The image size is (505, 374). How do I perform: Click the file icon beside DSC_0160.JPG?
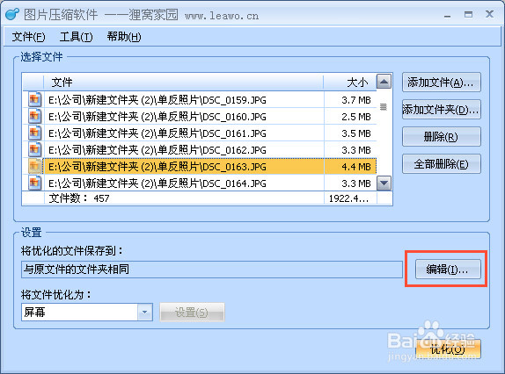coord(34,116)
